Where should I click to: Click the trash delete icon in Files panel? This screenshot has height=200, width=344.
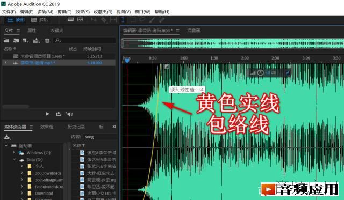tap(47, 40)
